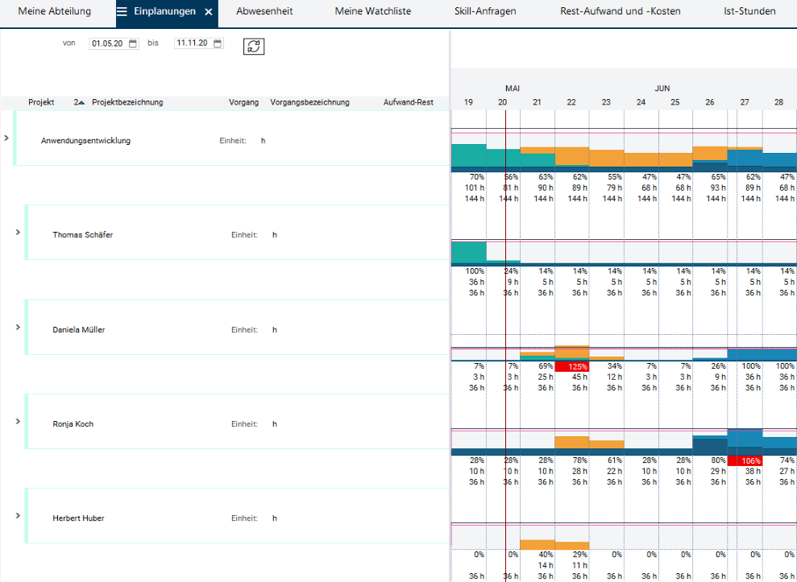The width and height of the screenshot is (797, 582).
Task: Click the red 106% overload cell for Ronja Koch
Action: click(744, 460)
